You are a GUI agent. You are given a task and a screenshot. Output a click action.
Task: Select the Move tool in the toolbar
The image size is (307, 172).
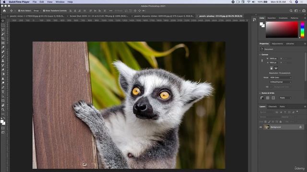coord(3,21)
